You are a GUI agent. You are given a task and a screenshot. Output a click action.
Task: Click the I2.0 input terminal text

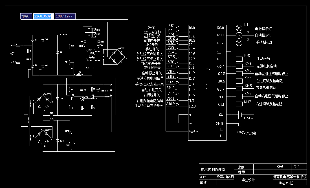pos(192,106)
